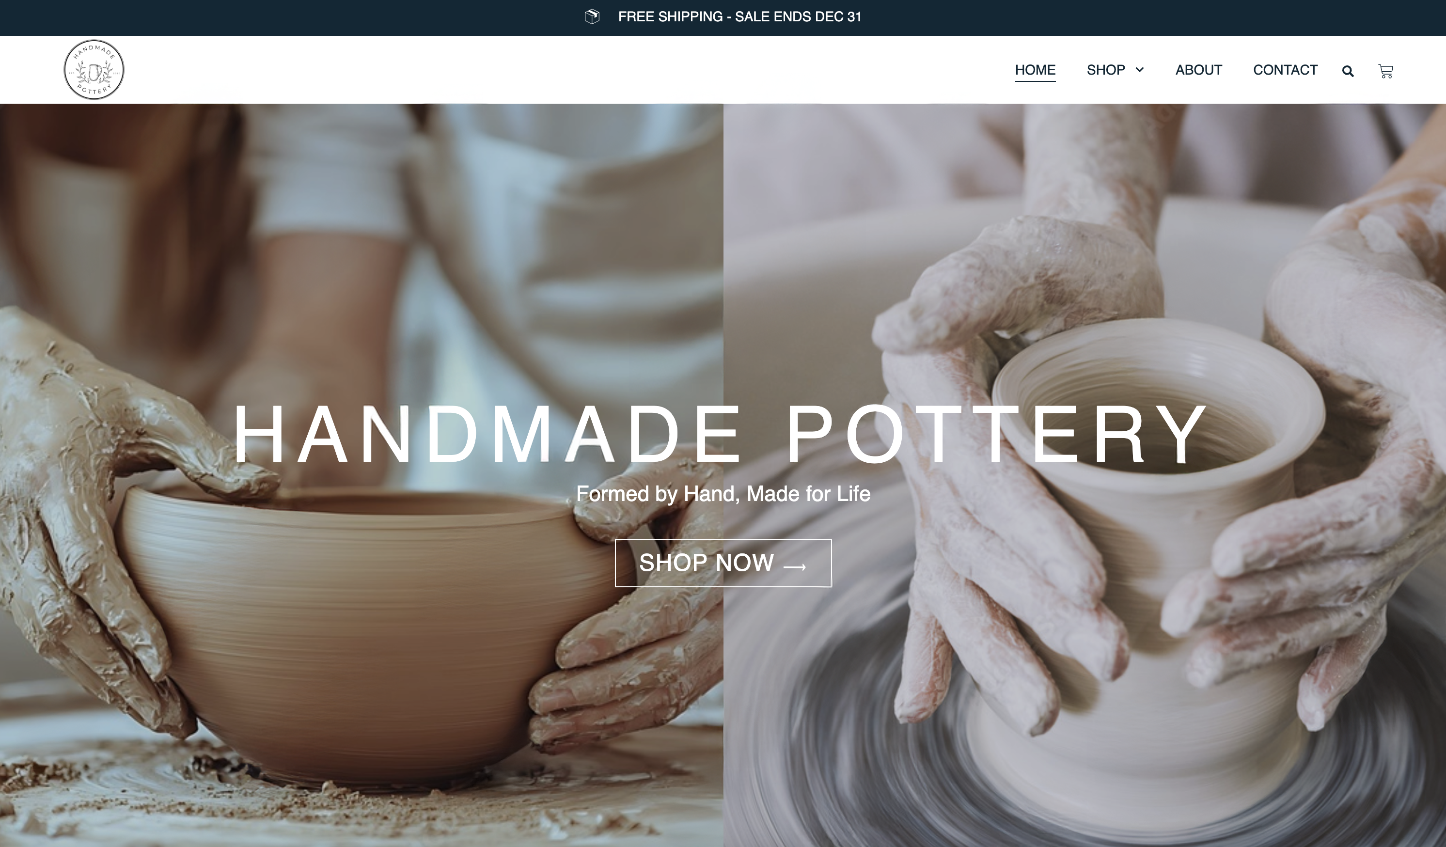Navigate to the ABOUT page
The image size is (1446, 847).
pos(1198,70)
